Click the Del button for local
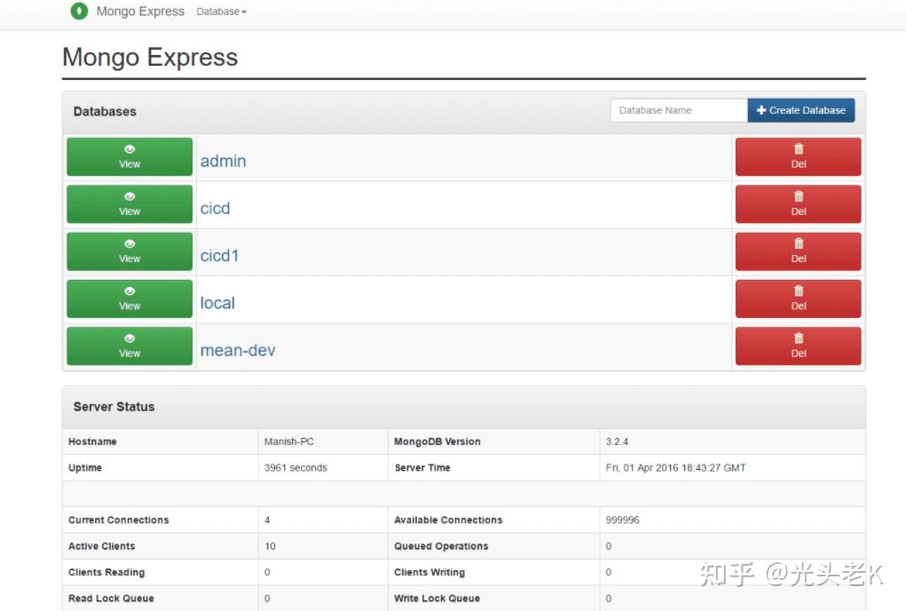906x611 pixels. tap(798, 298)
